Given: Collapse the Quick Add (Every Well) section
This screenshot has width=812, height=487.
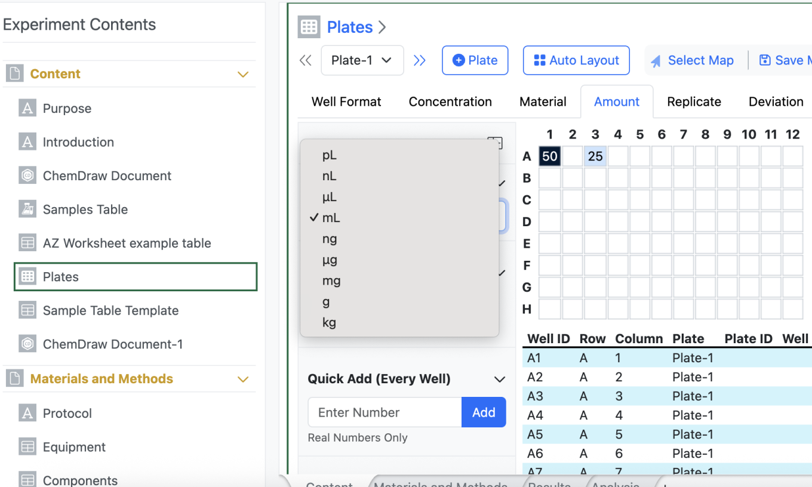Looking at the screenshot, I should [500, 379].
